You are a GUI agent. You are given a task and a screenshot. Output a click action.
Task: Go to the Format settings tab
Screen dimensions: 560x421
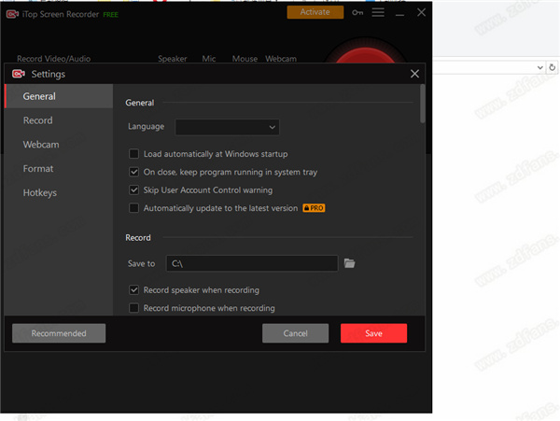click(59, 169)
